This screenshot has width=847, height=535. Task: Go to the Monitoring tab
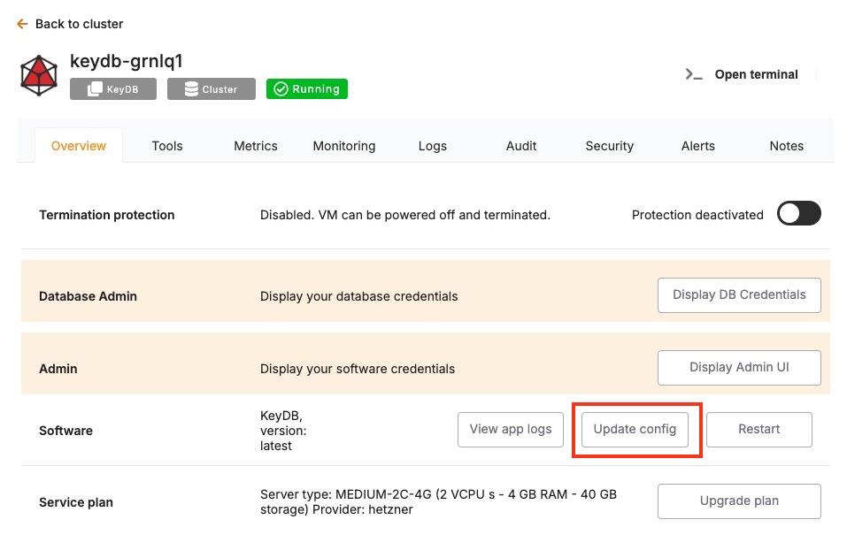coord(343,146)
